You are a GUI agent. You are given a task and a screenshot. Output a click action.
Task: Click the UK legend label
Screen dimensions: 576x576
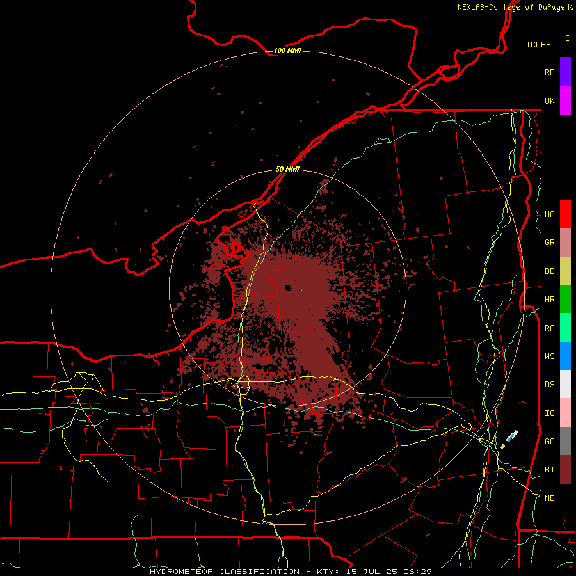click(x=549, y=100)
